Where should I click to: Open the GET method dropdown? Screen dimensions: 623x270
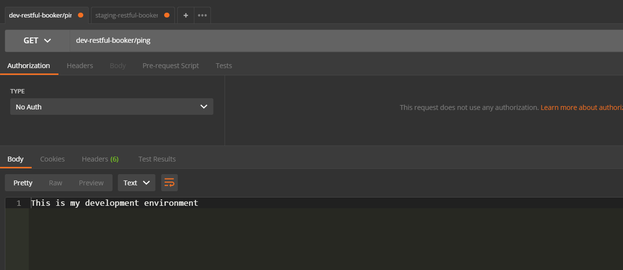pyautogui.click(x=38, y=41)
